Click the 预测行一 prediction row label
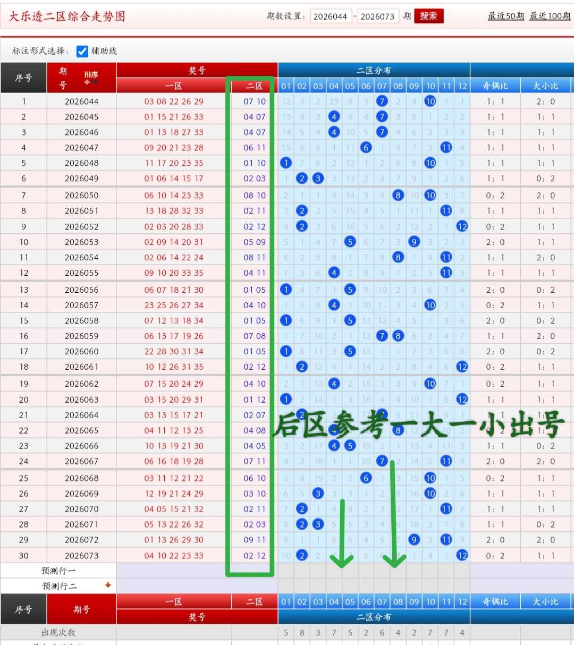This screenshot has width=574, height=645. point(58,571)
